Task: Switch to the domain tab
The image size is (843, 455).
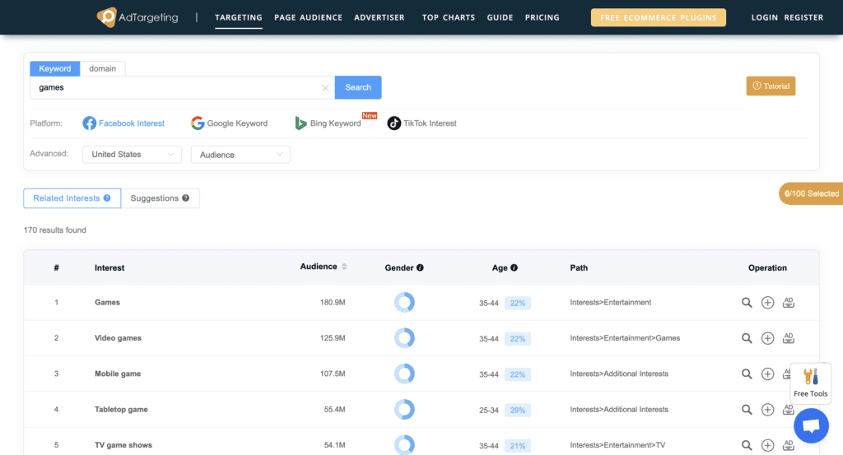Action: point(103,68)
